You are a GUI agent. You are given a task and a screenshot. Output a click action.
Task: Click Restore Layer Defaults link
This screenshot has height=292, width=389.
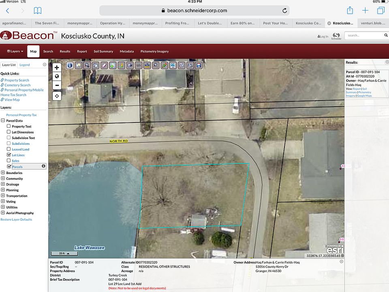(x=16, y=219)
